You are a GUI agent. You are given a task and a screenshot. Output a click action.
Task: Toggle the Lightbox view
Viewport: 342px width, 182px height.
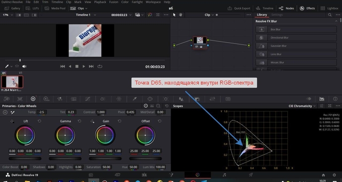[330, 8]
